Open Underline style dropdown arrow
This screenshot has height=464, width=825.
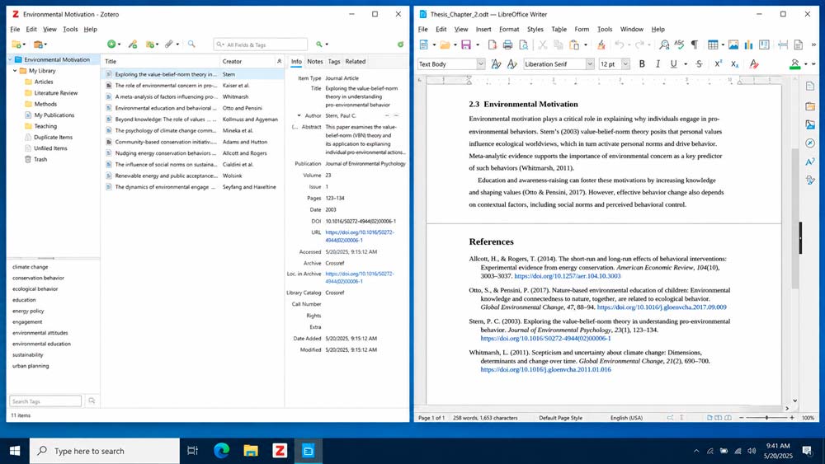tap(685, 64)
